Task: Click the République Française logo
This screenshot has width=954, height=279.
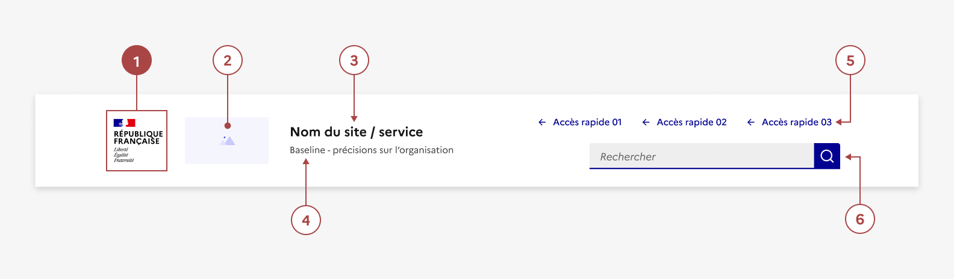Action: [x=137, y=141]
